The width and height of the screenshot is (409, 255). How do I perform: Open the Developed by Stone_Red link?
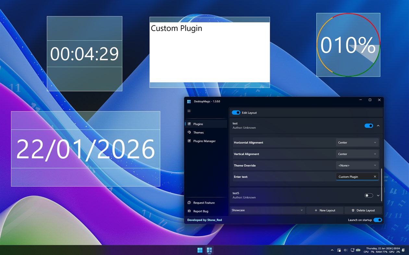click(x=204, y=220)
